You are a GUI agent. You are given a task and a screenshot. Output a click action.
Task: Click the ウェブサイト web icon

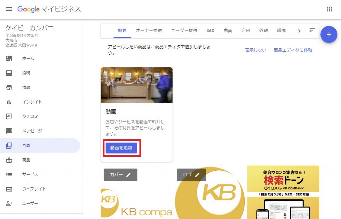tap(9, 189)
